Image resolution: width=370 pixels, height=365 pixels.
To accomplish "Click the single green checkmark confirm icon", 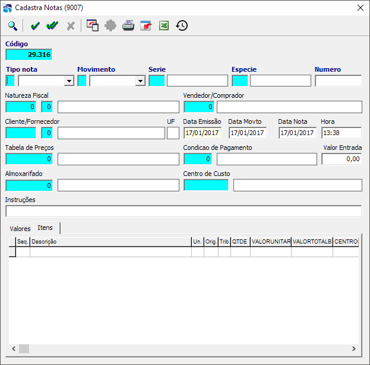I will [35, 25].
